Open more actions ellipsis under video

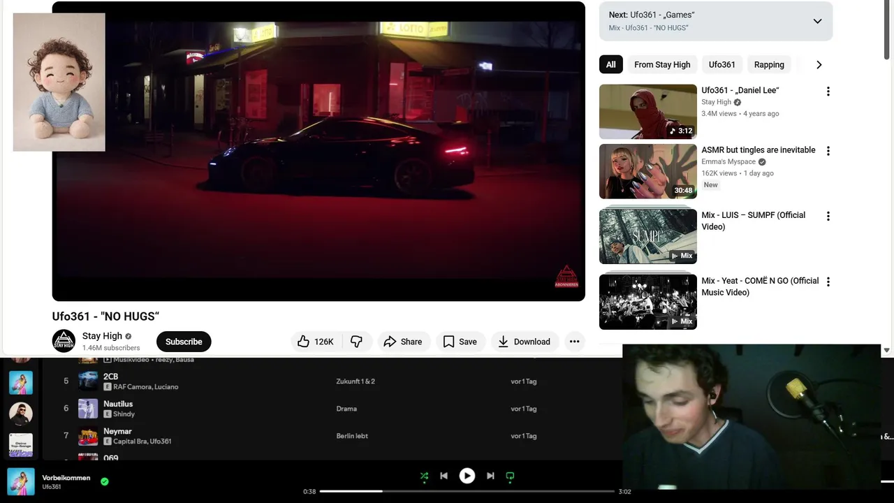(x=574, y=342)
